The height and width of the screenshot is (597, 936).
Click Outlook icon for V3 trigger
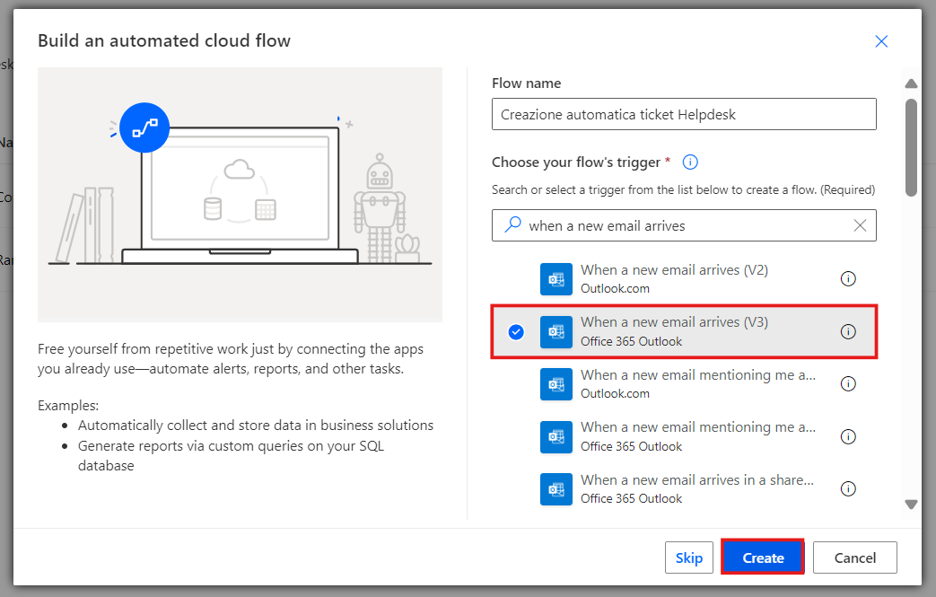[555, 332]
